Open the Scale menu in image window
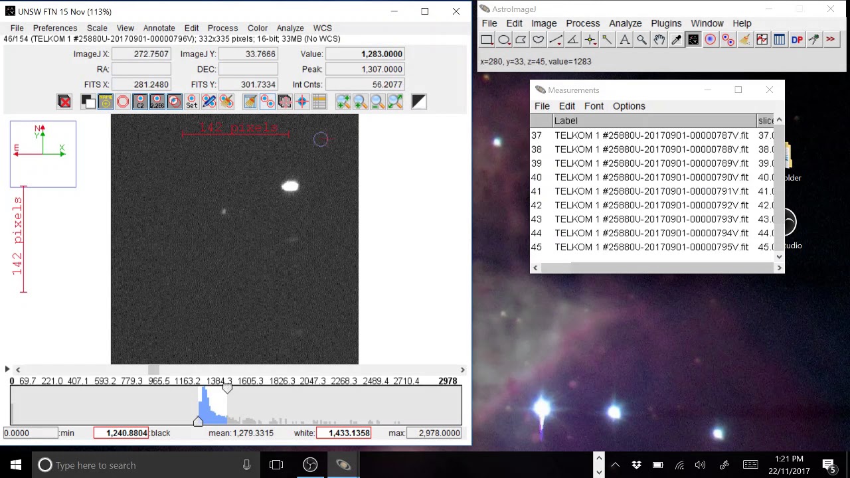This screenshot has width=850, height=478. [x=97, y=28]
